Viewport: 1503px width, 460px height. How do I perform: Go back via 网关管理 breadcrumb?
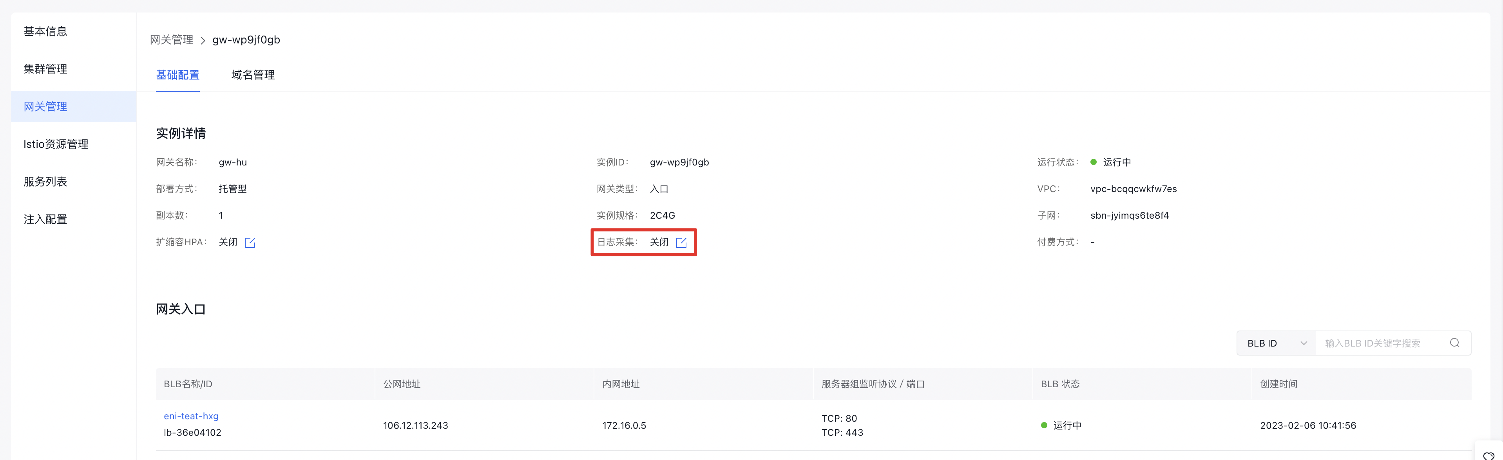[172, 40]
